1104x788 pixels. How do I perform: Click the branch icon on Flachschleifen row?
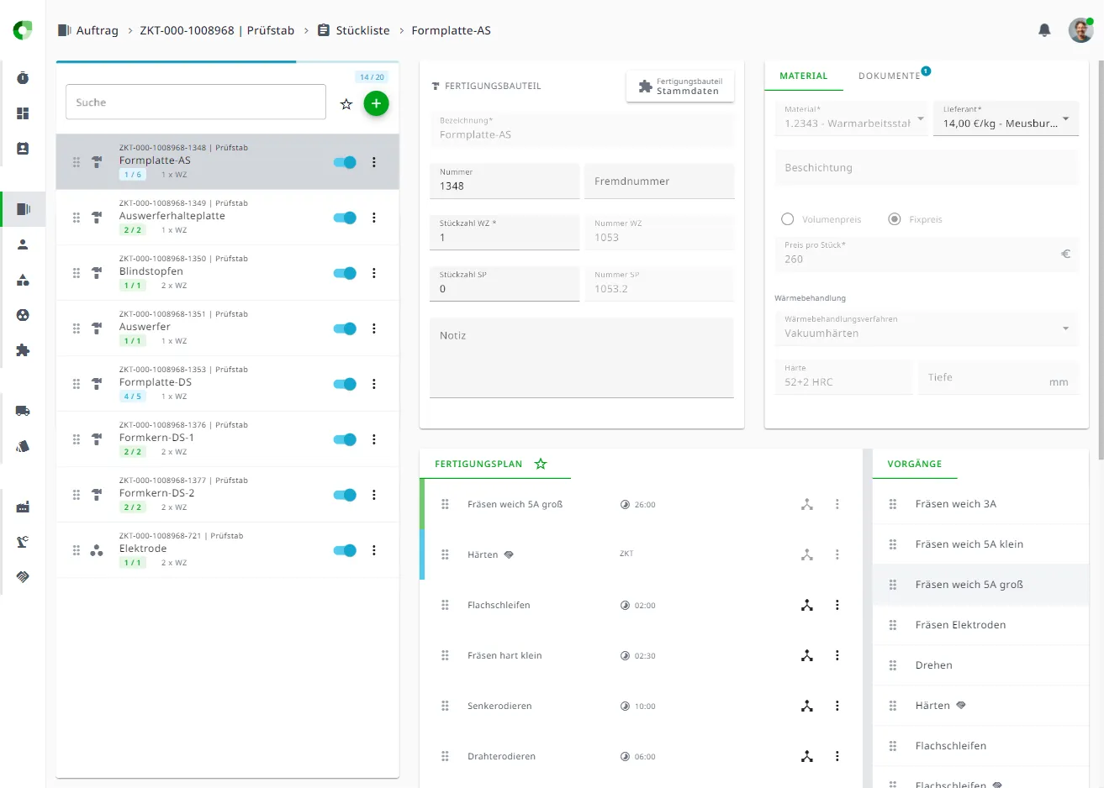pos(806,605)
